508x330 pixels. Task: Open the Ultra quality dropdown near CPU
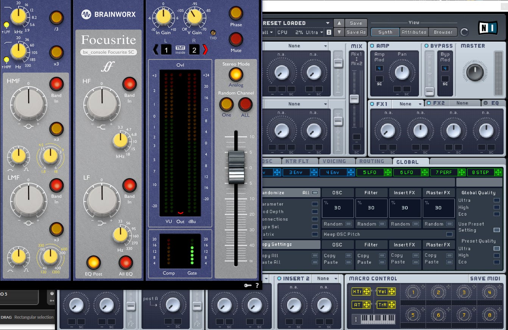tap(315, 33)
